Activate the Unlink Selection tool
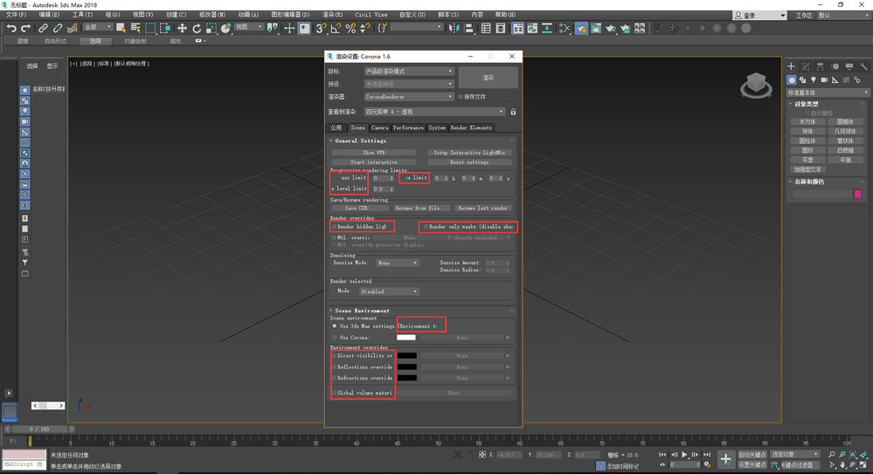873x474 pixels. point(57,28)
